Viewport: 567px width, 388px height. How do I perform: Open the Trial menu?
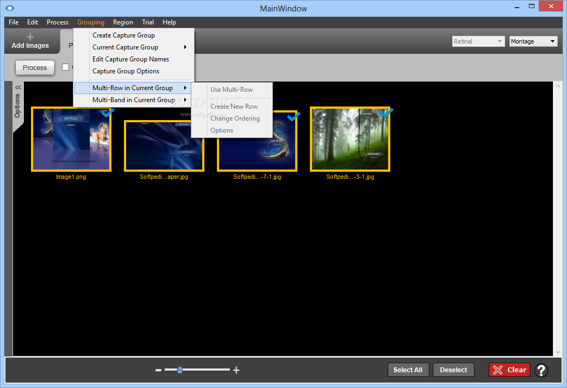coord(148,22)
